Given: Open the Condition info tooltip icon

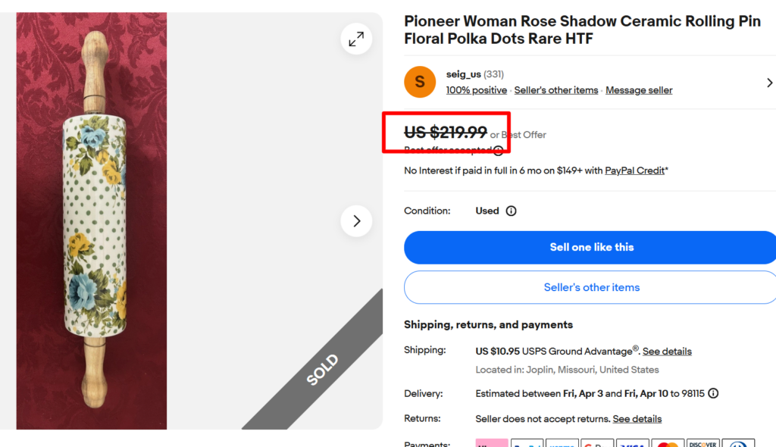Looking at the screenshot, I should click(x=512, y=211).
